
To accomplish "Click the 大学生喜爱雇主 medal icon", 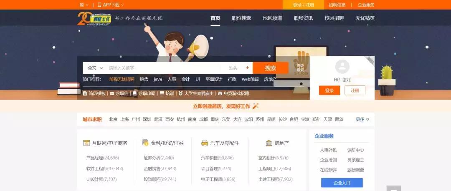I will coord(180,93).
